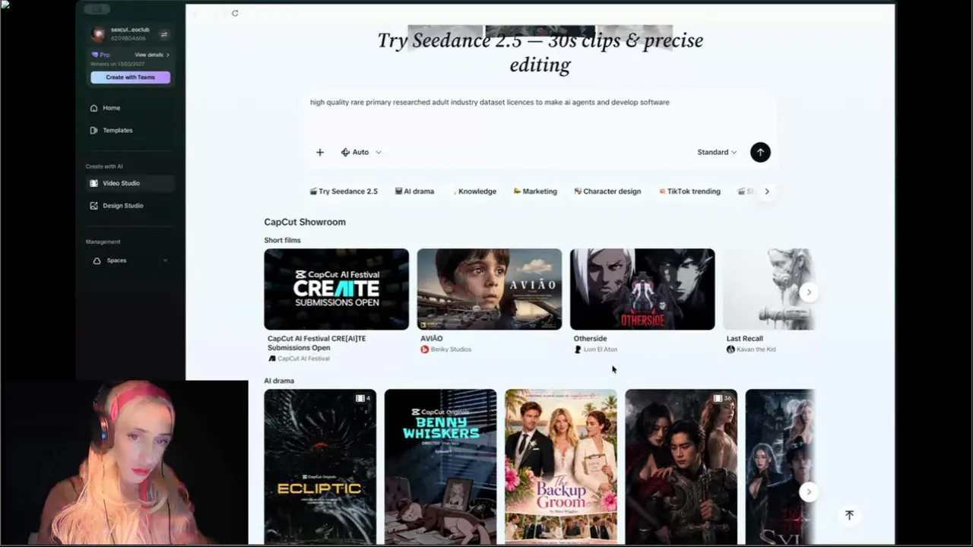Image resolution: width=973 pixels, height=547 pixels.
Task: Open CapCut AI Festival CREATE thumbnail
Action: pos(336,289)
